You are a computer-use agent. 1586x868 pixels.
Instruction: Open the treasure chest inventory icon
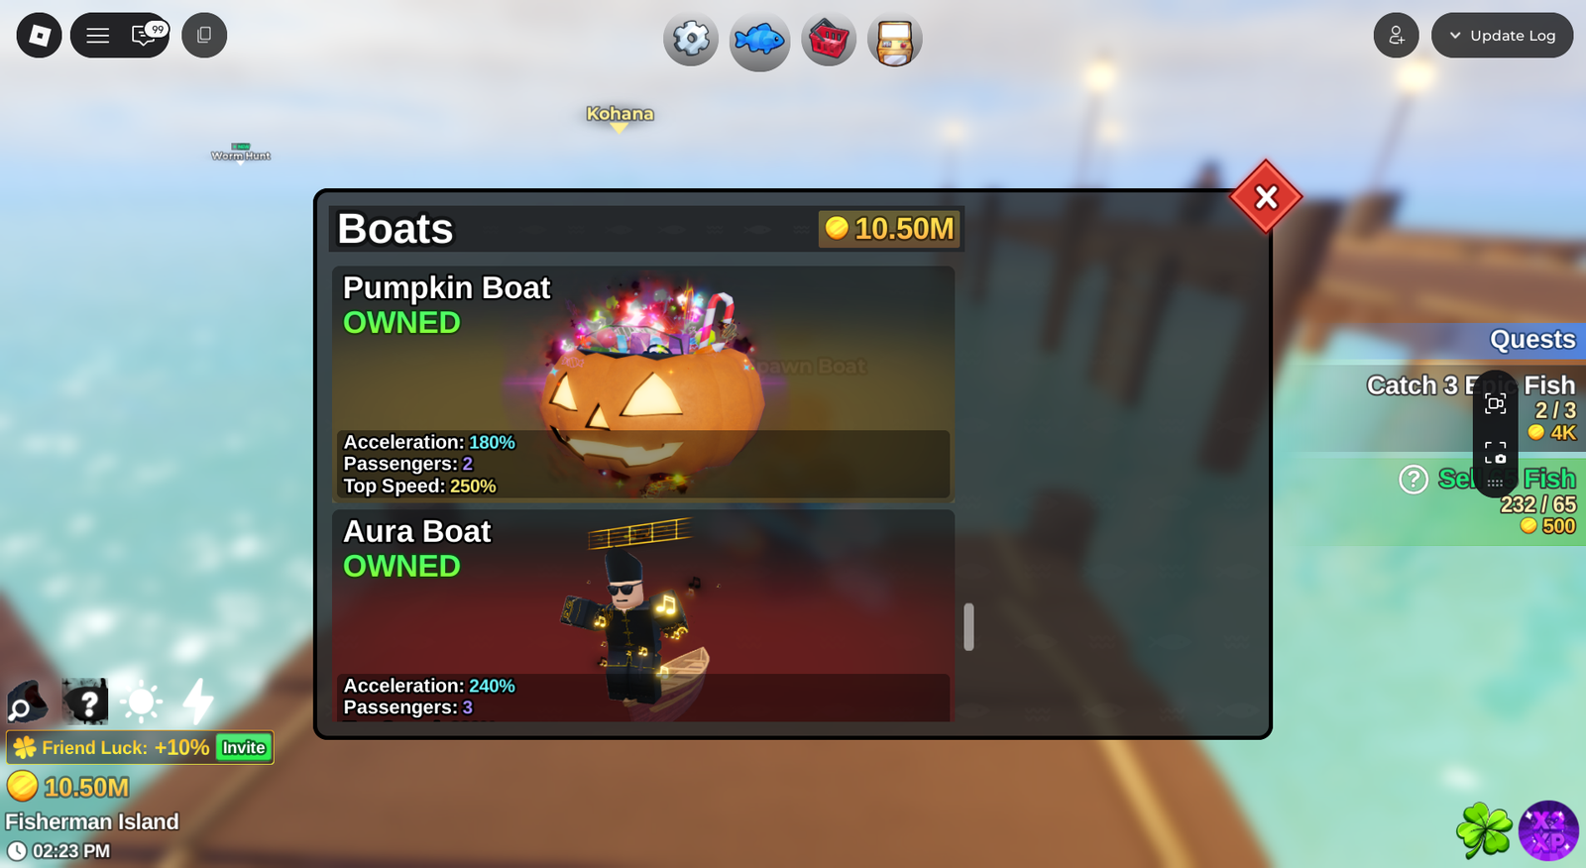point(895,41)
